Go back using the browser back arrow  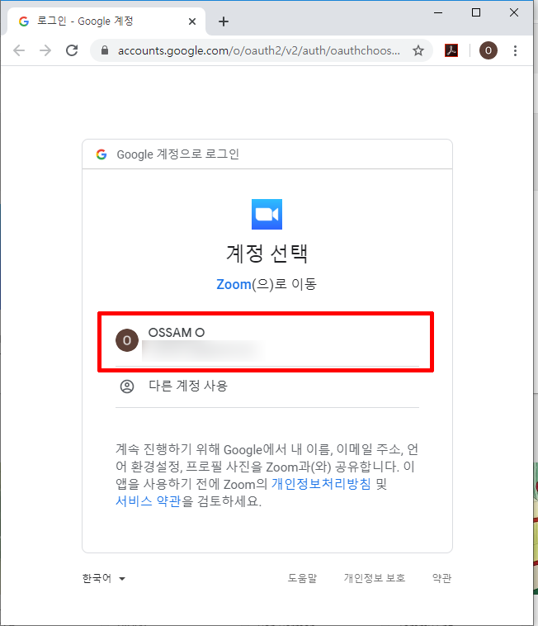pyautogui.click(x=19, y=50)
